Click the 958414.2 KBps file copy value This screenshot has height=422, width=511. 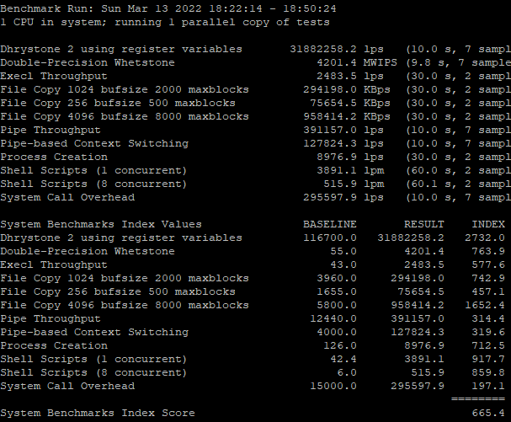tap(347, 117)
